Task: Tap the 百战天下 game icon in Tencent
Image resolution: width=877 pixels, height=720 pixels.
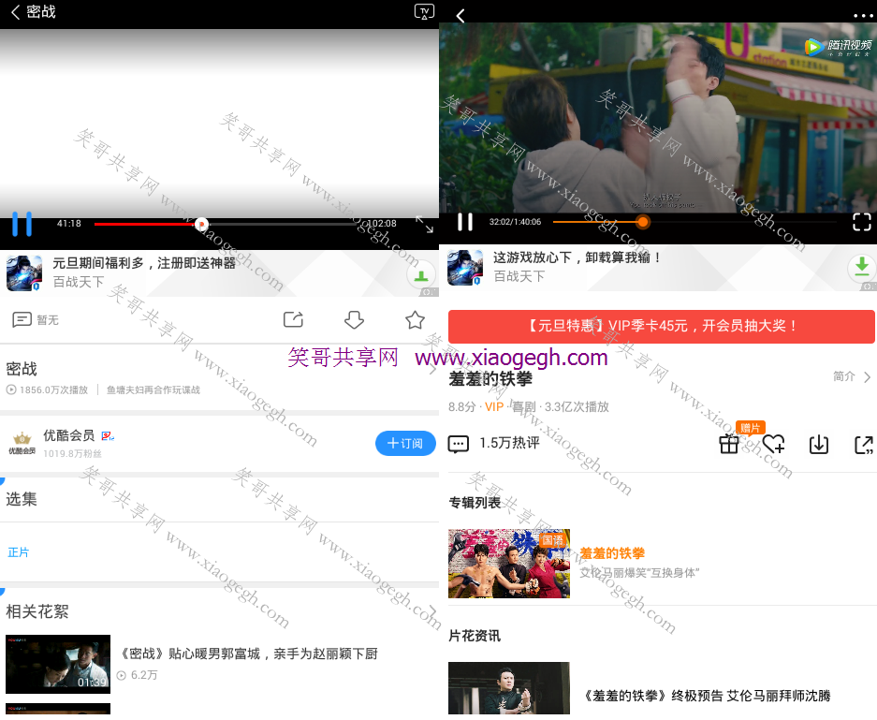Action: point(465,268)
